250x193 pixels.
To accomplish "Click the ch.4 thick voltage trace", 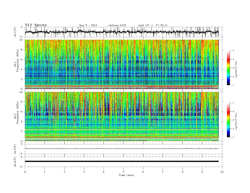I will 122,161.
